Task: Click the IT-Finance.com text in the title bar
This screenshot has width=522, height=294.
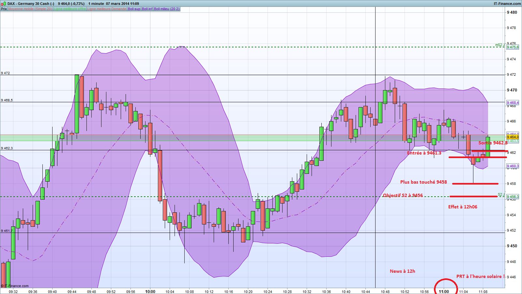Action: [x=507, y=4]
